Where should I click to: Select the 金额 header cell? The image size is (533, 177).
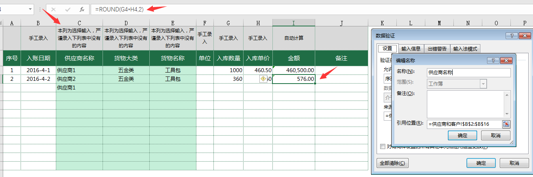[294, 58]
